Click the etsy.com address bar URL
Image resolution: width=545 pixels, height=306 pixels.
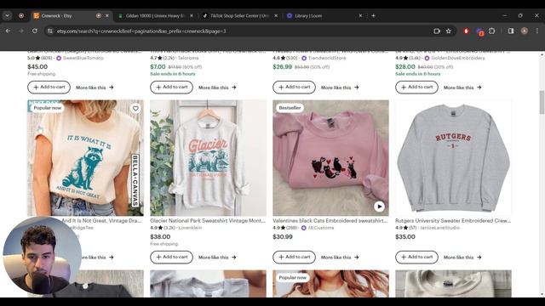141,31
